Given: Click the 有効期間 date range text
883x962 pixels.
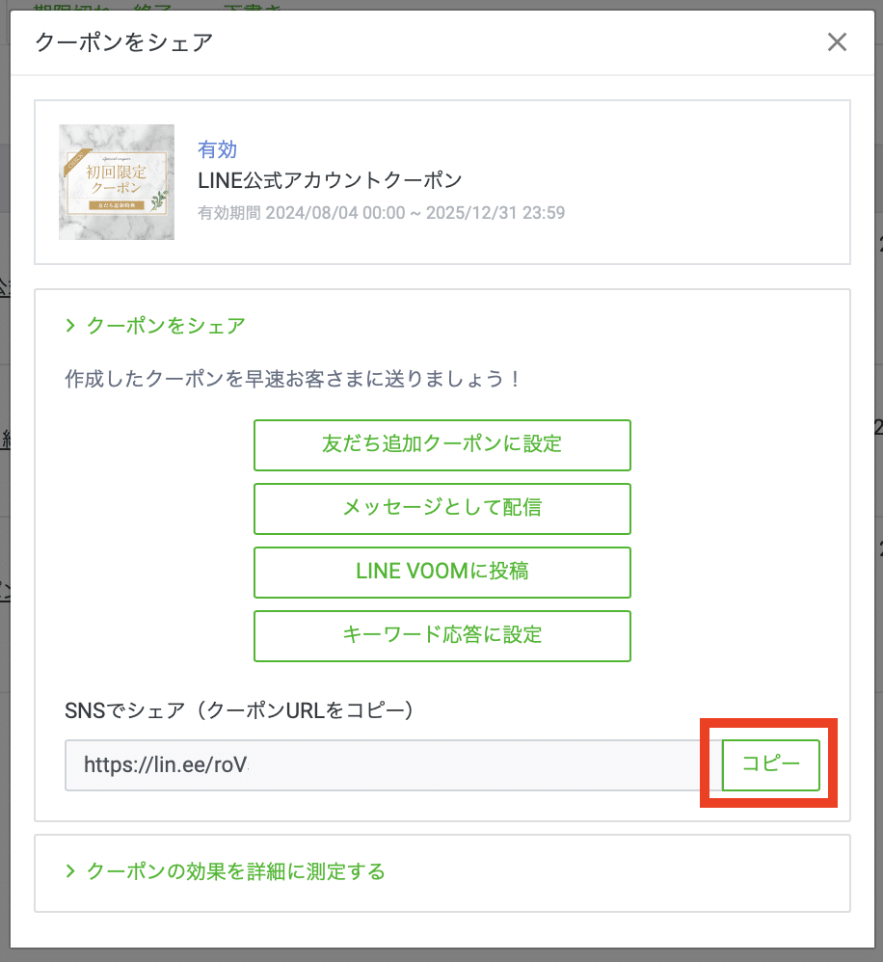Looking at the screenshot, I should point(381,212).
